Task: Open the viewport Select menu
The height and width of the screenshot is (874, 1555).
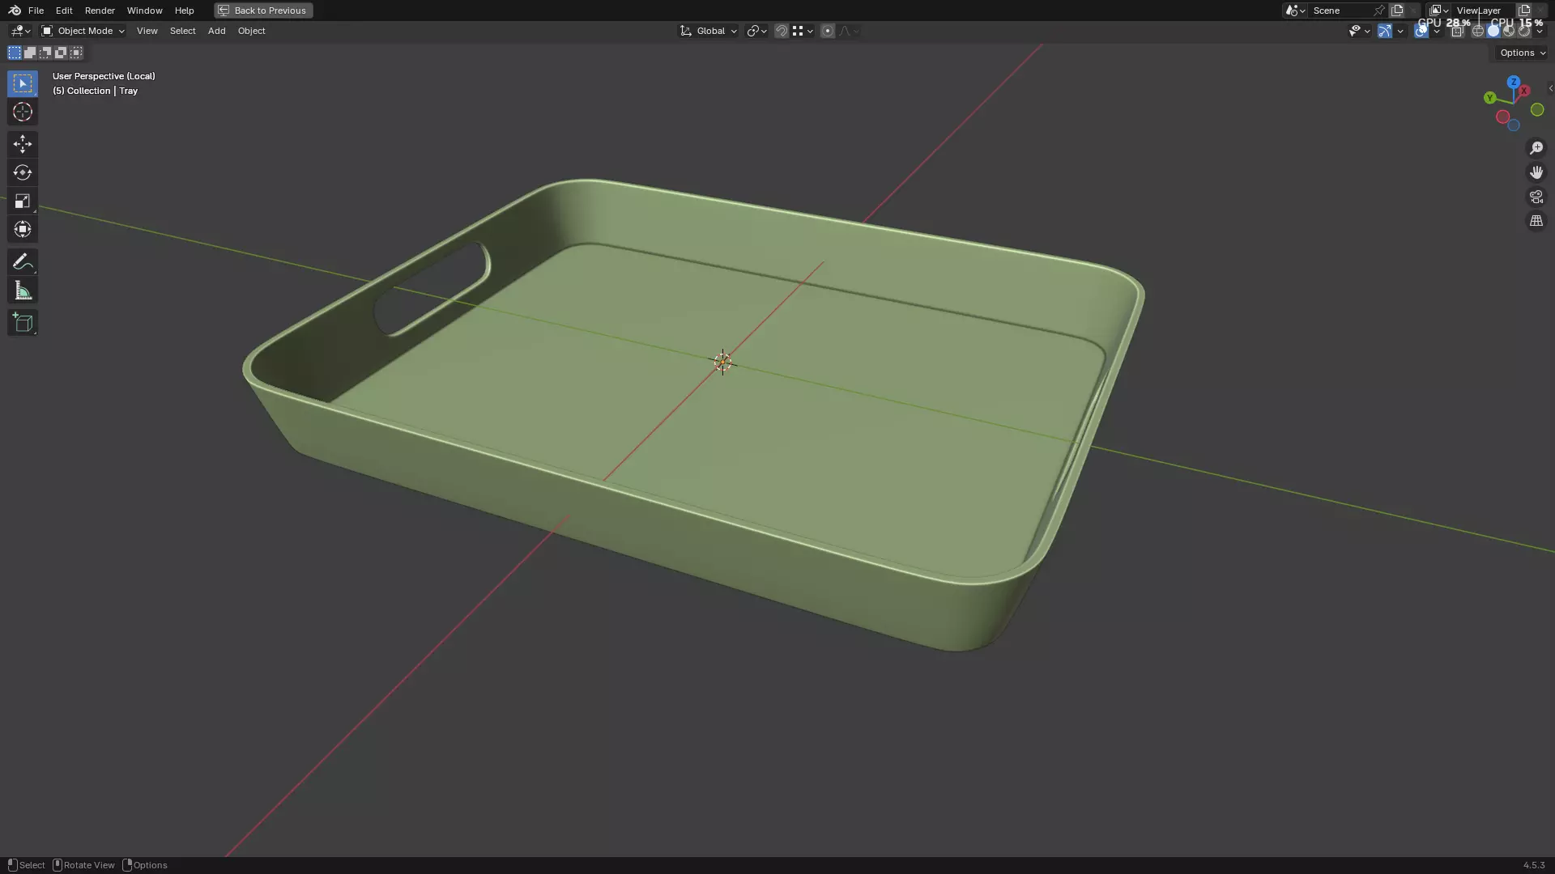Action: 182,31
